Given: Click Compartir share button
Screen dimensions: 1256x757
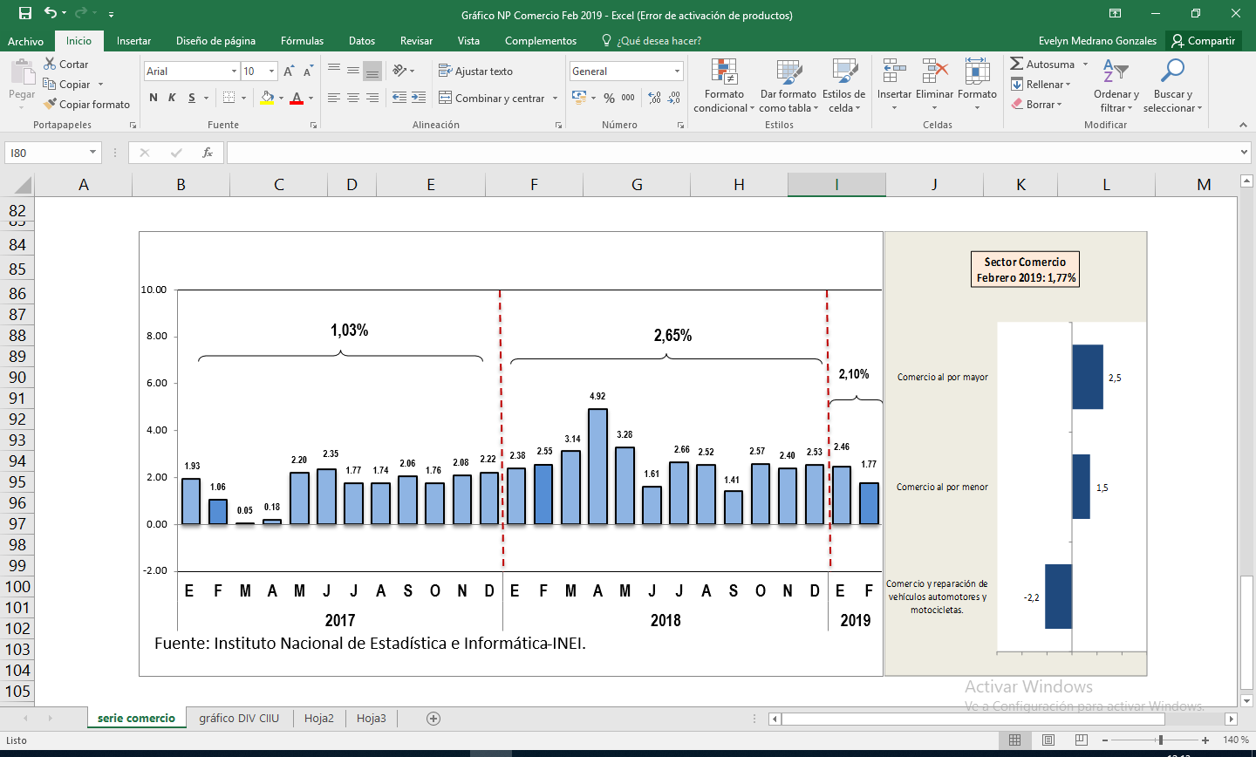Looking at the screenshot, I should 1204,41.
